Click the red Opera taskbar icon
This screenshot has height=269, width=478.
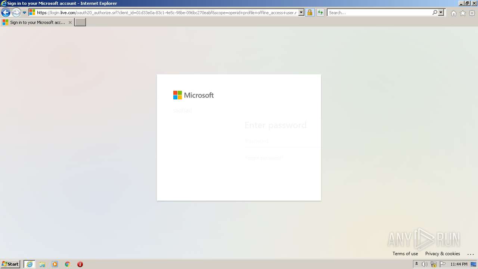(80, 264)
